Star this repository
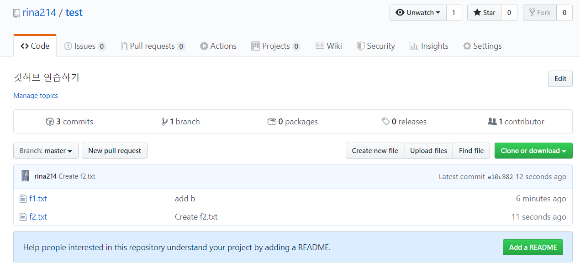The width and height of the screenshot is (580, 277). [484, 13]
